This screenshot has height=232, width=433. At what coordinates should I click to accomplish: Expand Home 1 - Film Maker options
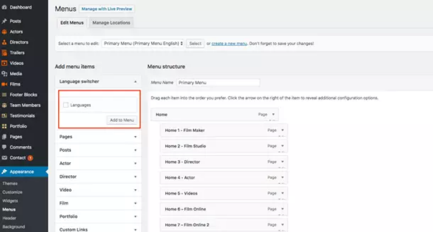283,130
